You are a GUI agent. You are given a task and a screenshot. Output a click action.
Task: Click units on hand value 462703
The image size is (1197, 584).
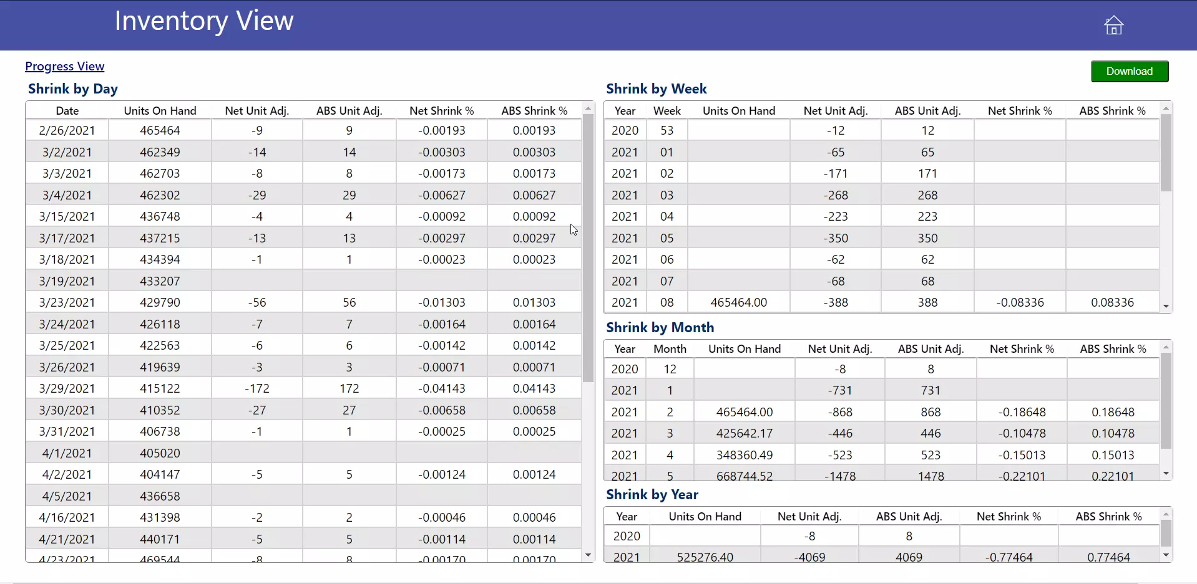coord(160,173)
